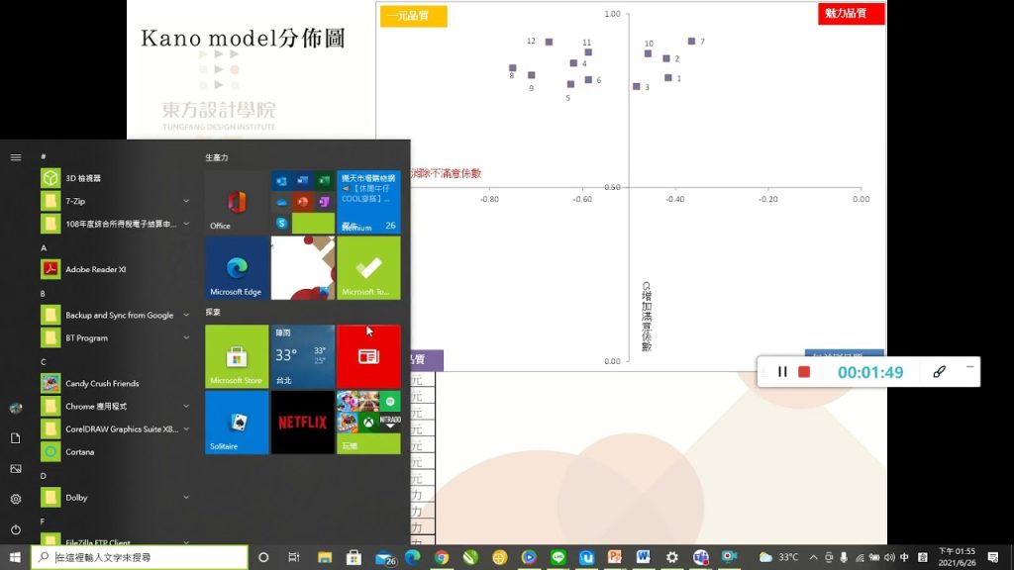The height and width of the screenshot is (570, 1014).
Task: Select data point 12 on the chart
Action: (x=549, y=42)
